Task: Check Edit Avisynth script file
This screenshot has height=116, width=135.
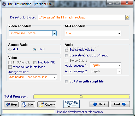Action: 66,82
